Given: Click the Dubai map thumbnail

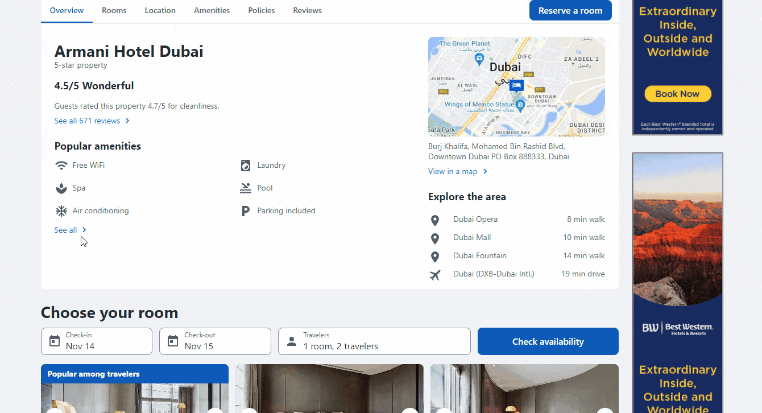Looking at the screenshot, I should 516,86.
